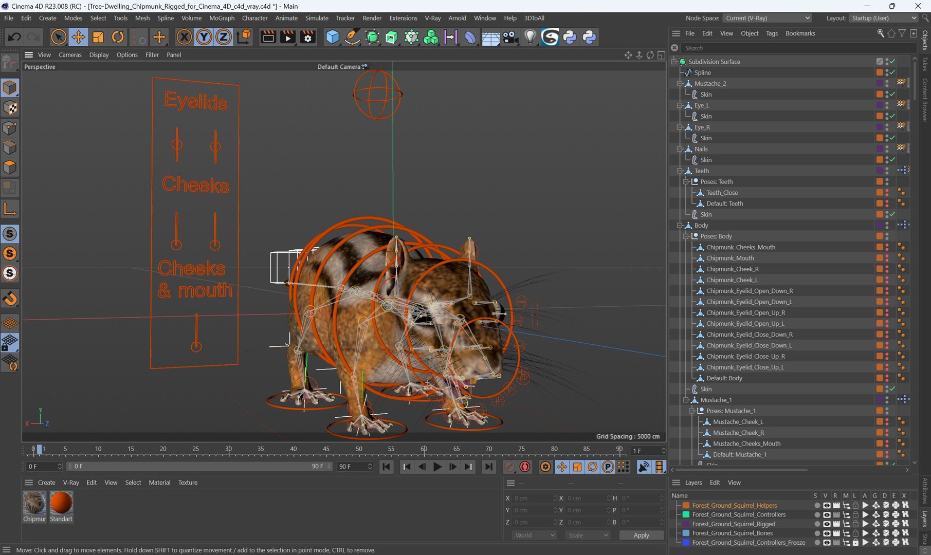Toggle visibility of Forest_Ground_Squirrel_Bones layer

coord(827,533)
